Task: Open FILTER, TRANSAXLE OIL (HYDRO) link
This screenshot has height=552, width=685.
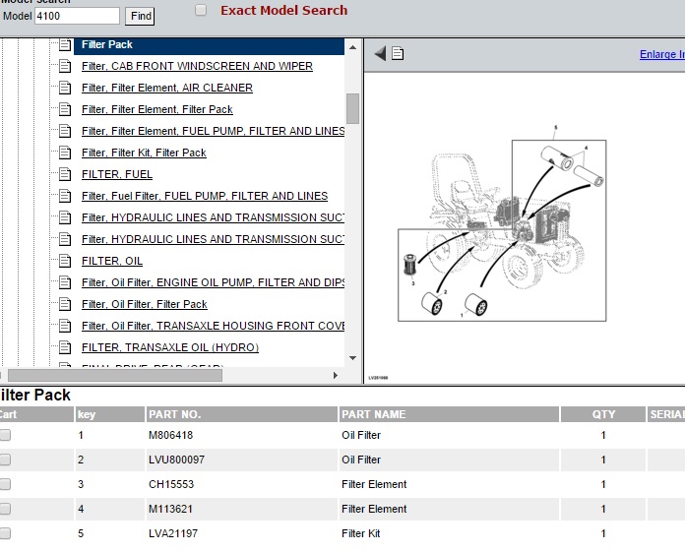Action: 170,347
